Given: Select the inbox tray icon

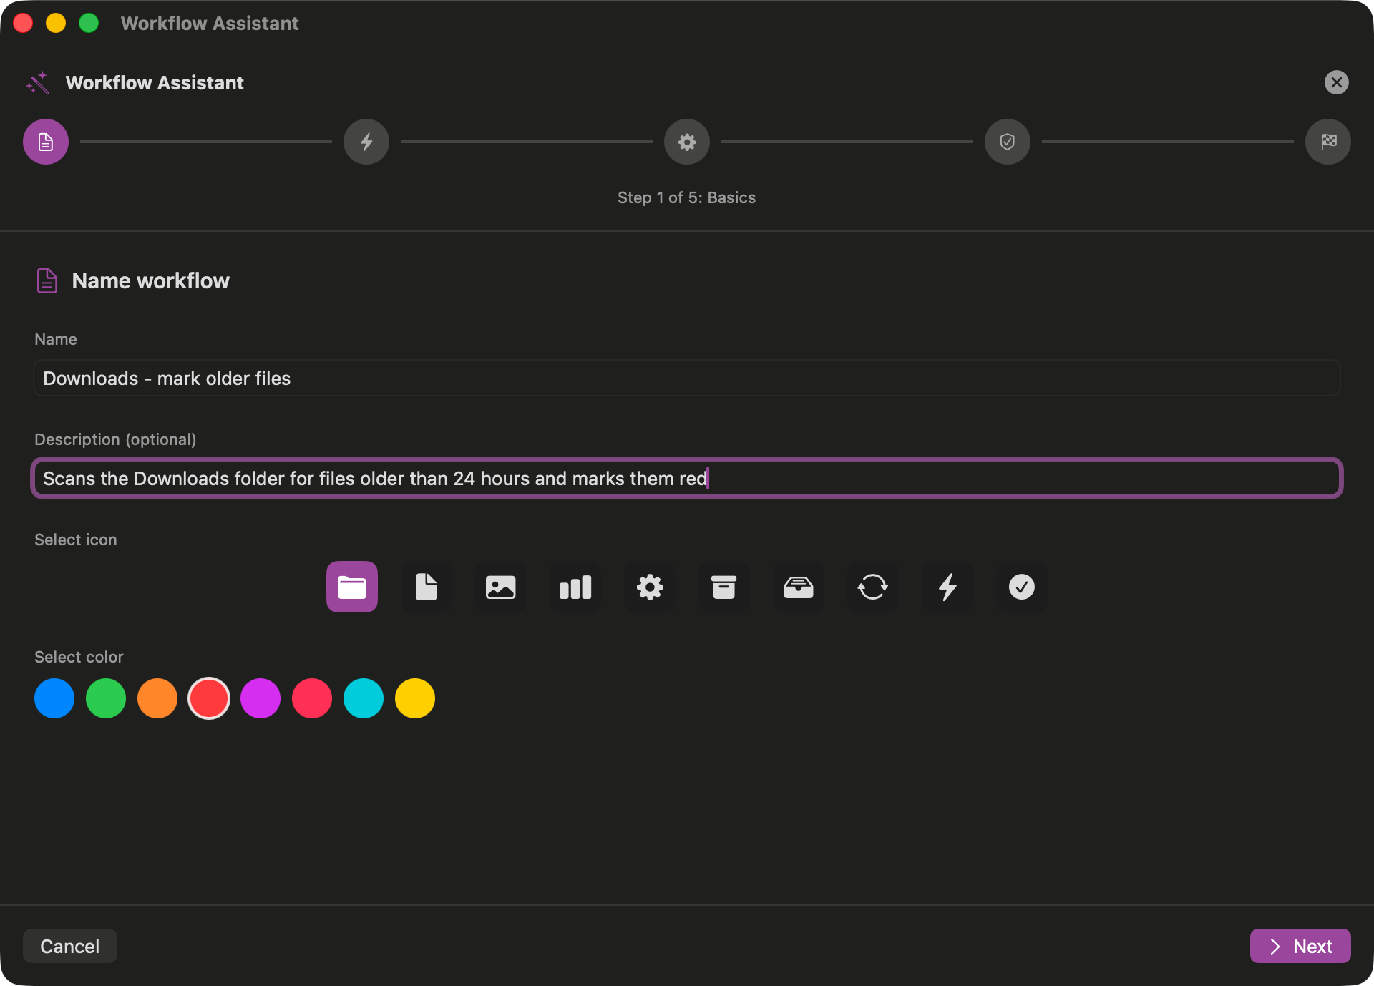Looking at the screenshot, I should 799,587.
